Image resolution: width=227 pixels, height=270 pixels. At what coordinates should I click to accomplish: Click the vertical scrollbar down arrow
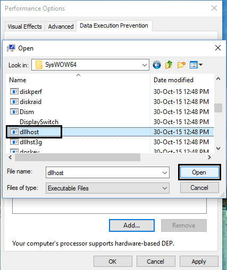coord(218,149)
